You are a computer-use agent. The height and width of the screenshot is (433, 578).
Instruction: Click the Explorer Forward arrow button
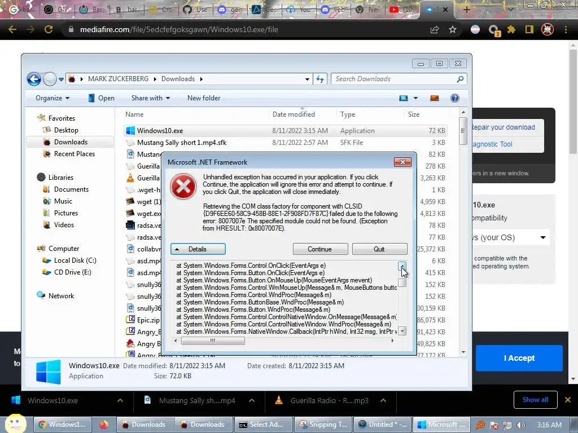[x=50, y=79]
